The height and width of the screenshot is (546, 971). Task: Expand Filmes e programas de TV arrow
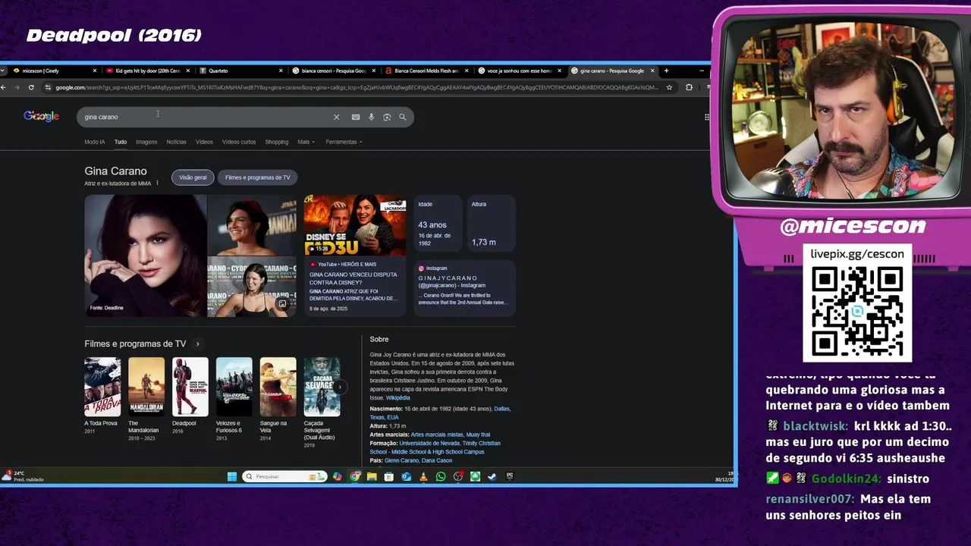tap(197, 344)
